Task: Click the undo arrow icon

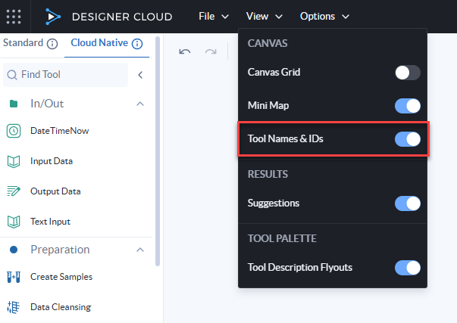Action: click(185, 52)
